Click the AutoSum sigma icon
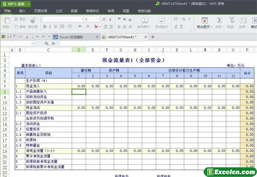This screenshot has width=257, height=177. pyautogui.click(x=219, y=20)
